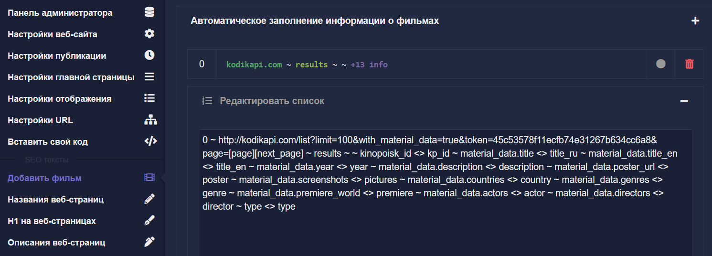Delete the kodikapi.com entry with trash icon
The image size is (712, 256).
point(689,64)
